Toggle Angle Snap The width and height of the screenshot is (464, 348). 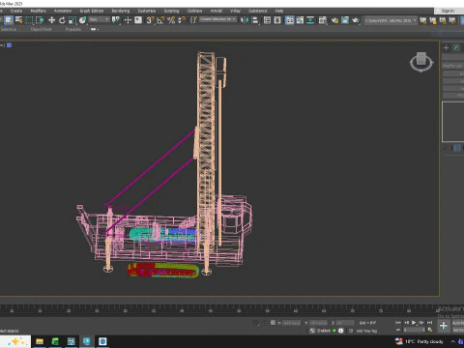point(160,20)
